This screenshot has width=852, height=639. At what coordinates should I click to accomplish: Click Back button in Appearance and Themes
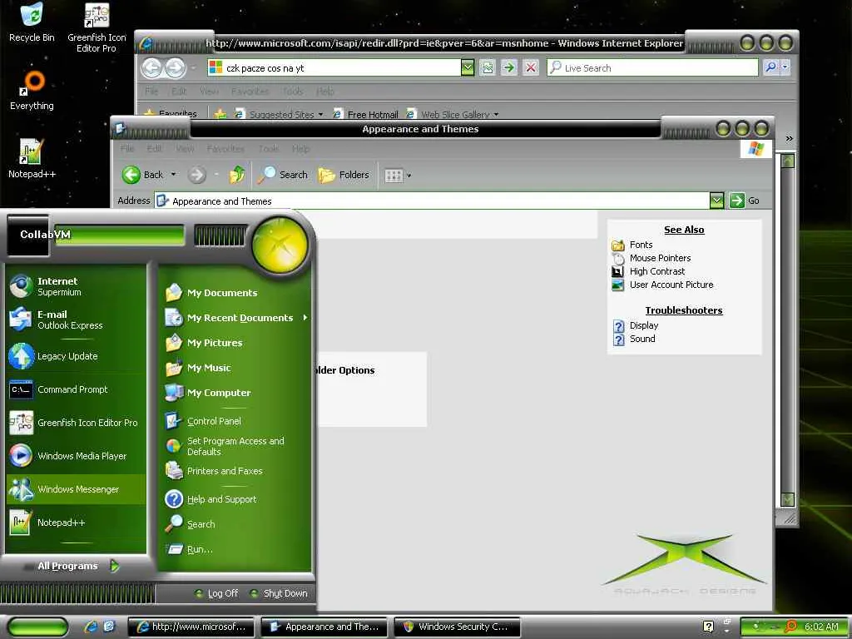142,175
